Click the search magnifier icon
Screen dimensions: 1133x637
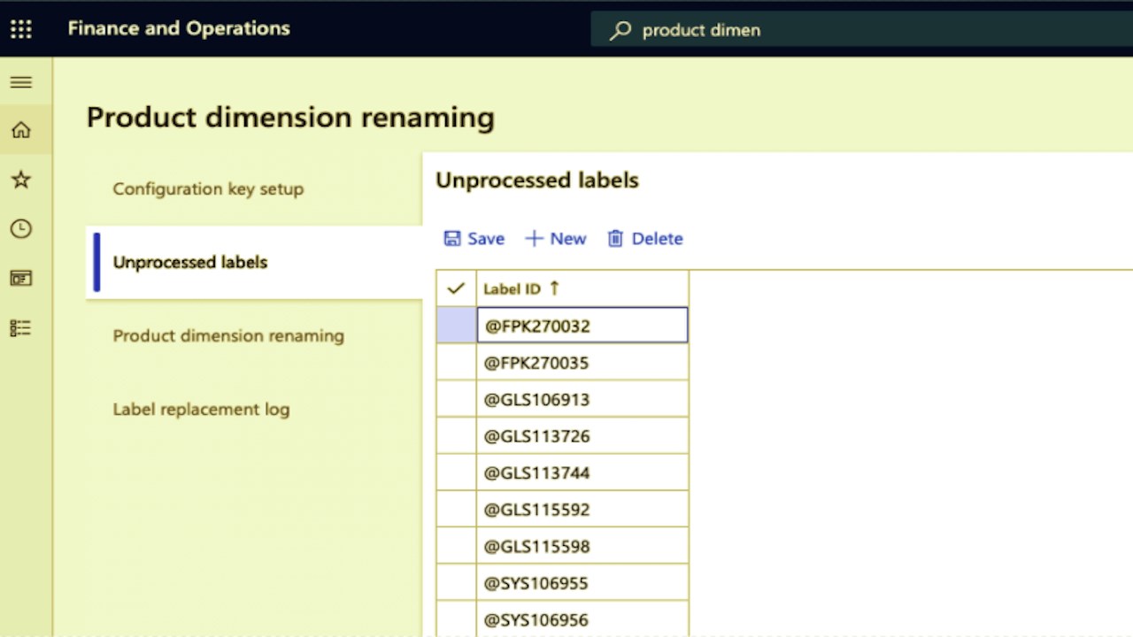[x=620, y=30]
